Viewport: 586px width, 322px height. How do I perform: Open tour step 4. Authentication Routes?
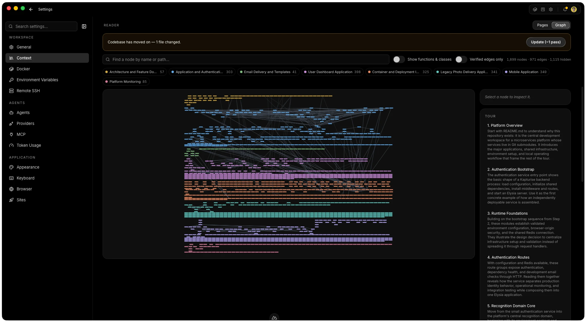point(508,257)
